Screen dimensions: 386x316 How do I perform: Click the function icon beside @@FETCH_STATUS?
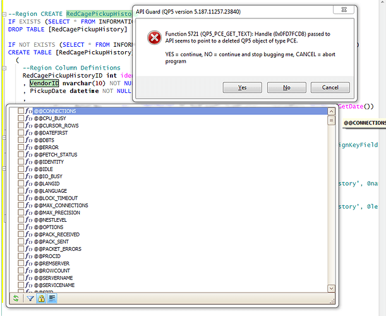[28, 154]
